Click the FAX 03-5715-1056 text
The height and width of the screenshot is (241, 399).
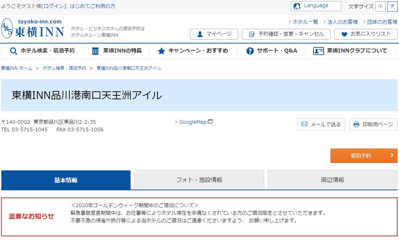pyautogui.click(x=80, y=129)
